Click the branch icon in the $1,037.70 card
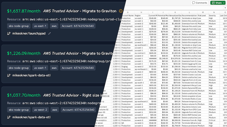The image size is (227, 127). coord(9,117)
